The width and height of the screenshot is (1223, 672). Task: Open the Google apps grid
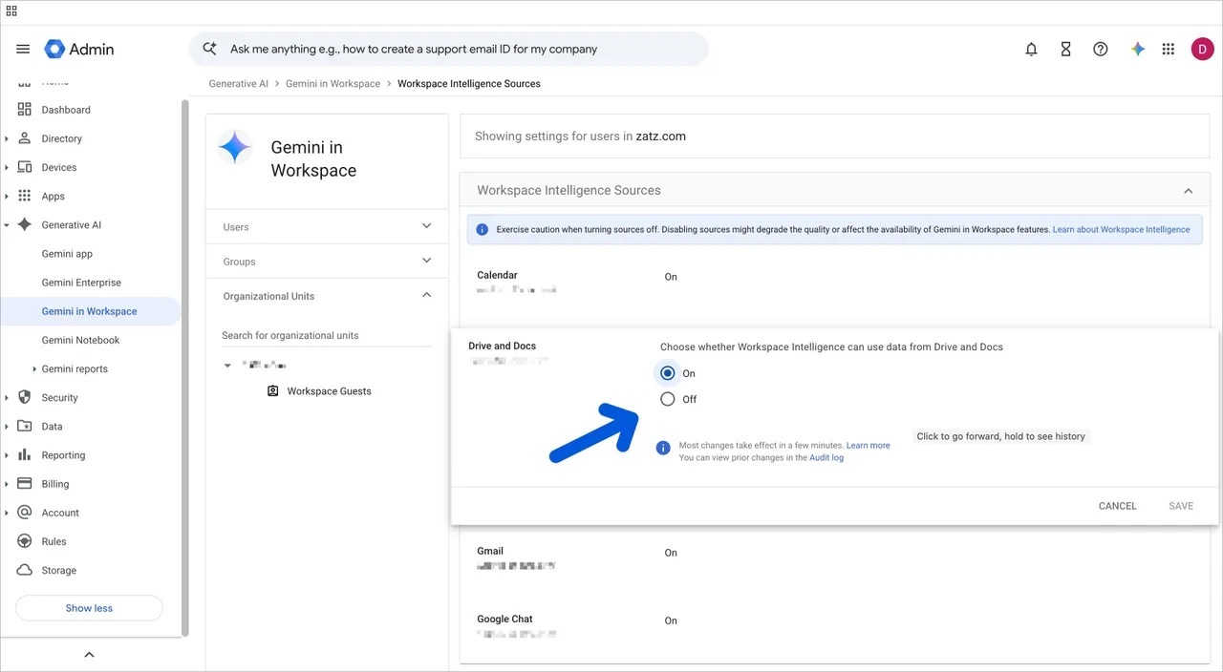(1168, 49)
